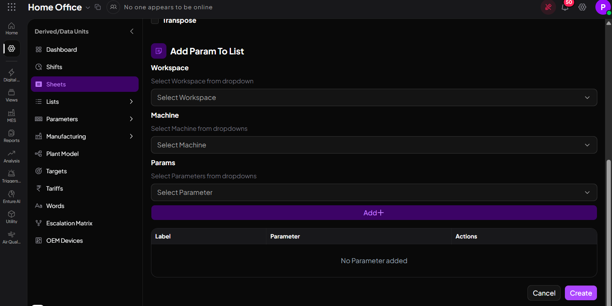Viewport: 612px width, 306px height.
Task: Open OEM Devices in the sidebar
Action: (x=85, y=240)
